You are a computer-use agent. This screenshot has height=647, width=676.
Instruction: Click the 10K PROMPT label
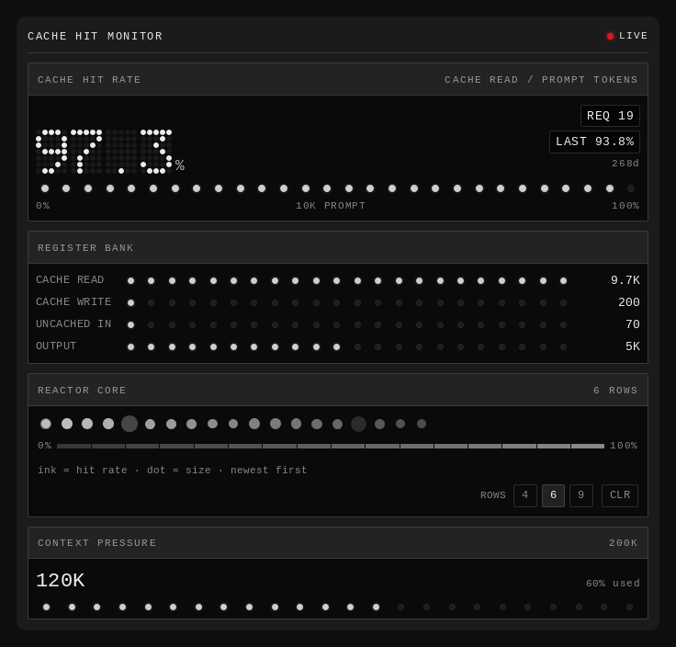pos(331,205)
